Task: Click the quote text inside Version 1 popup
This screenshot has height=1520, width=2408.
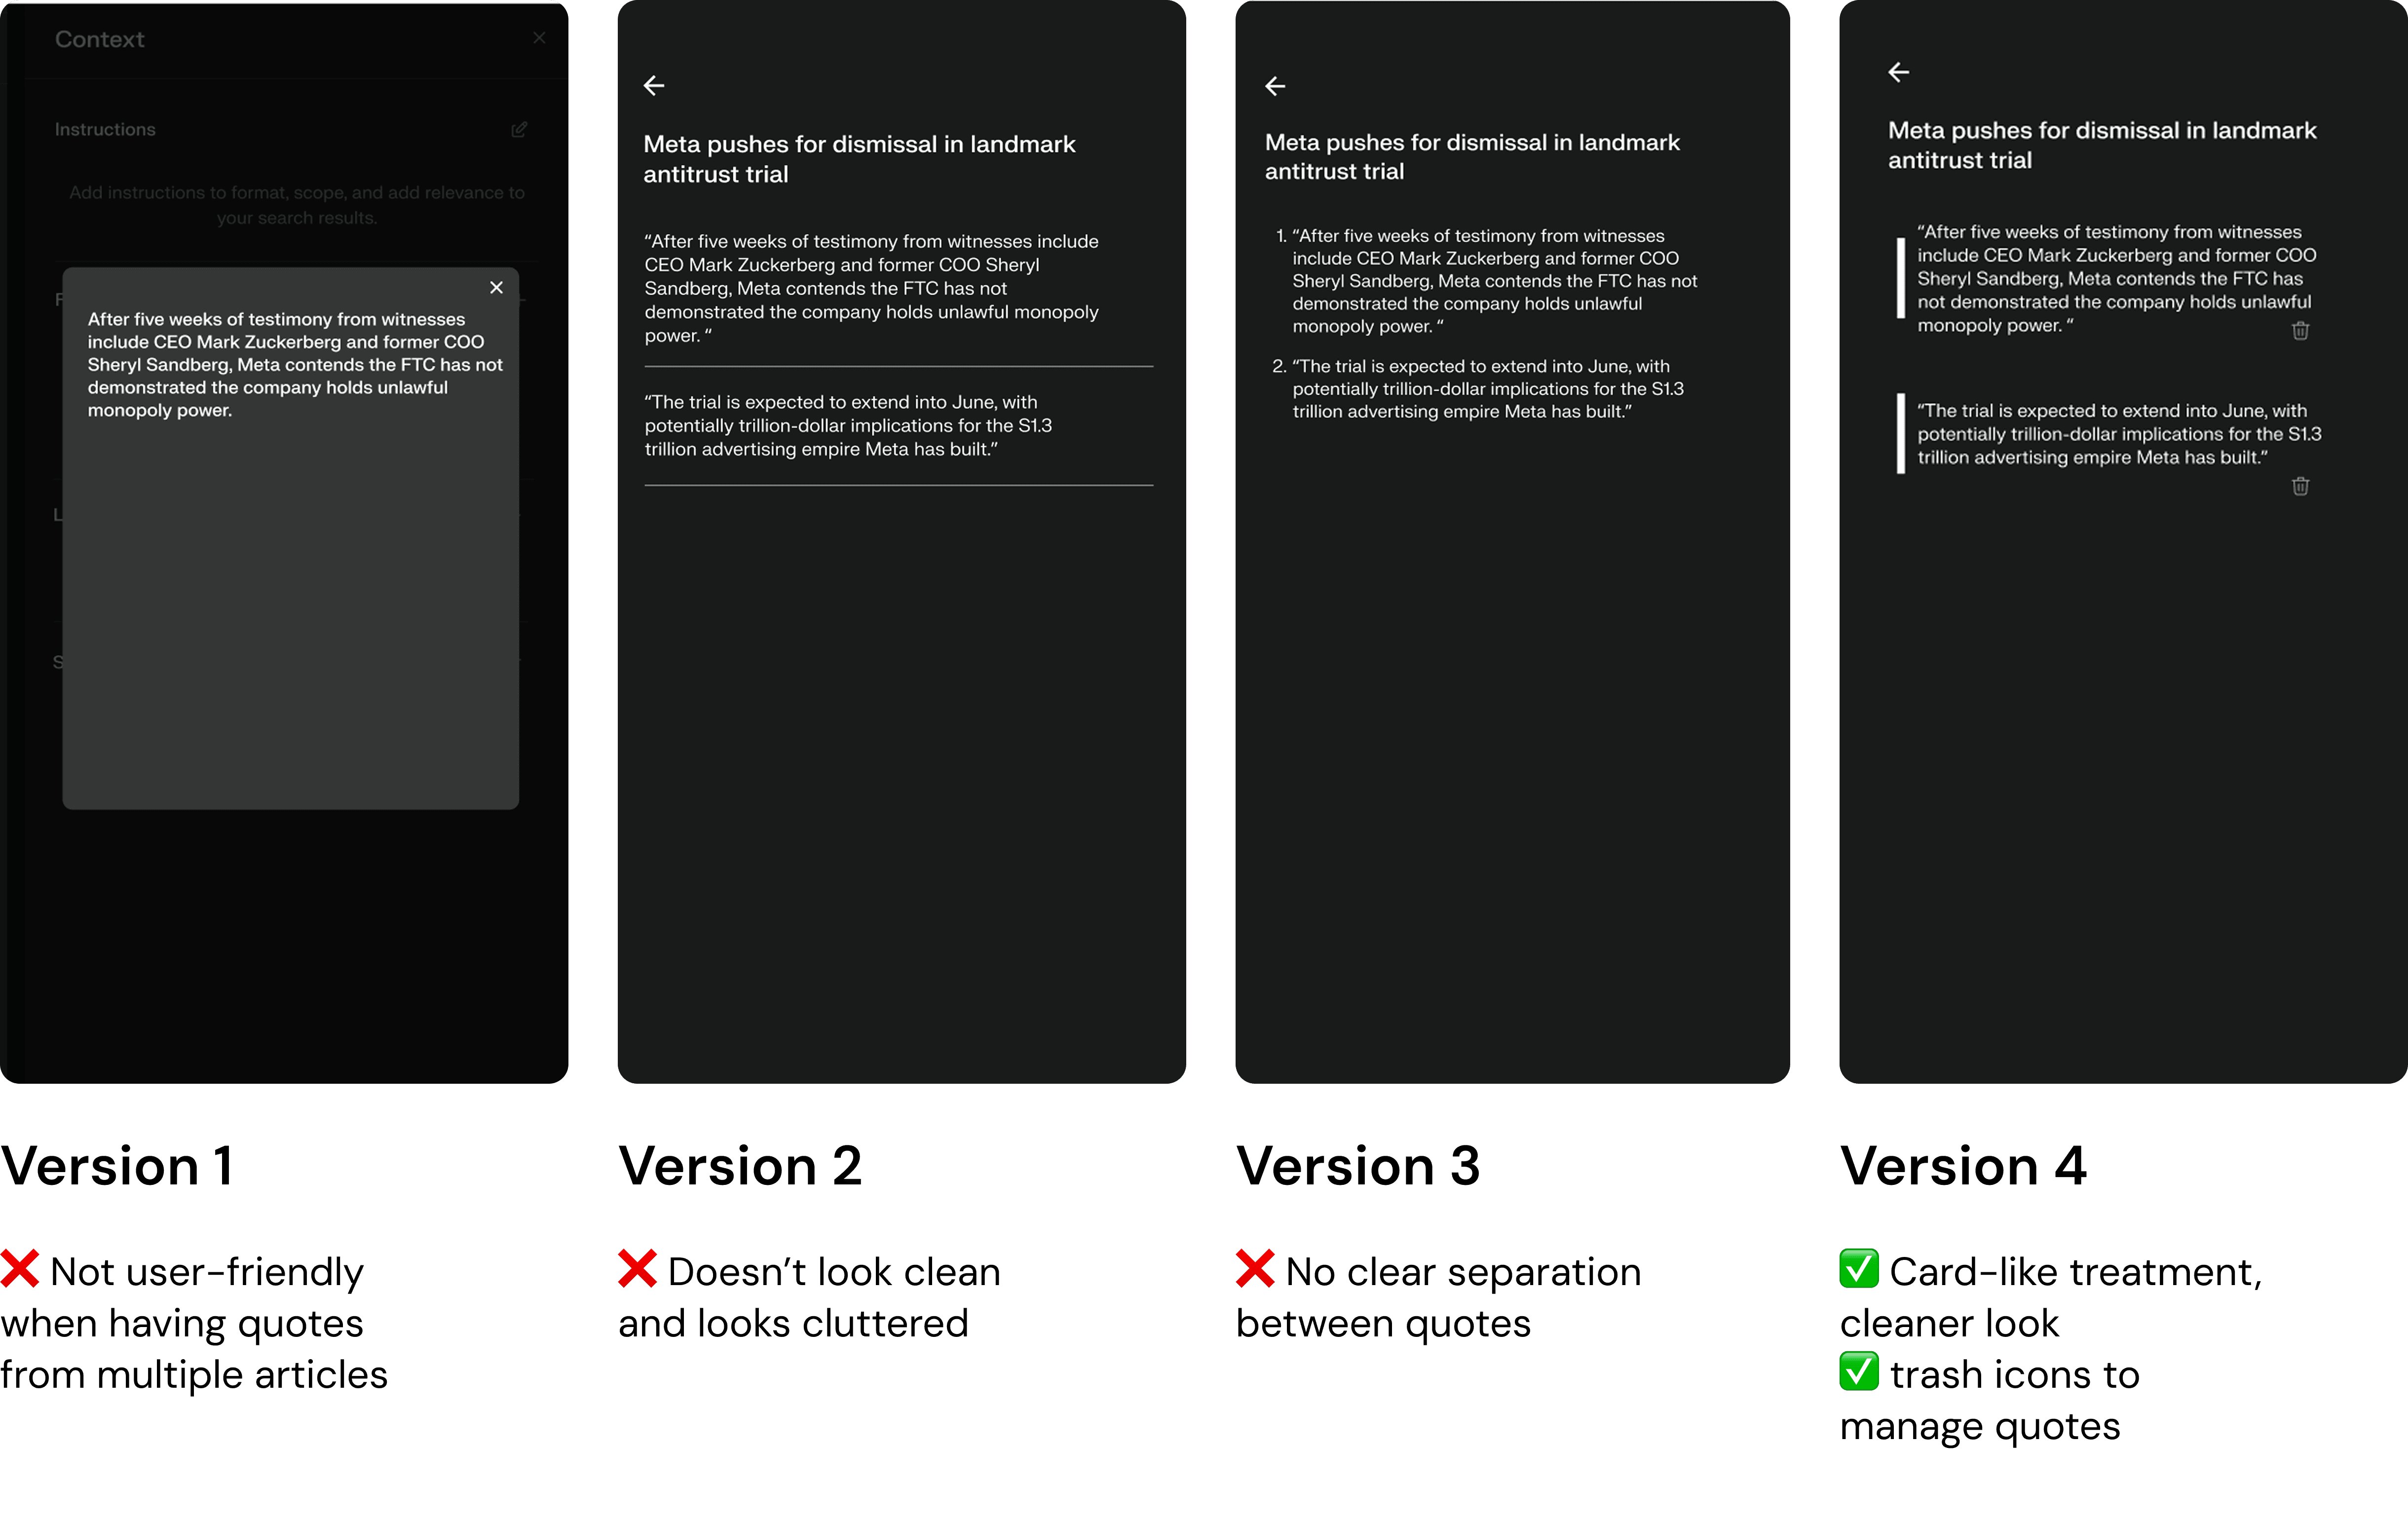Action: [294, 365]
